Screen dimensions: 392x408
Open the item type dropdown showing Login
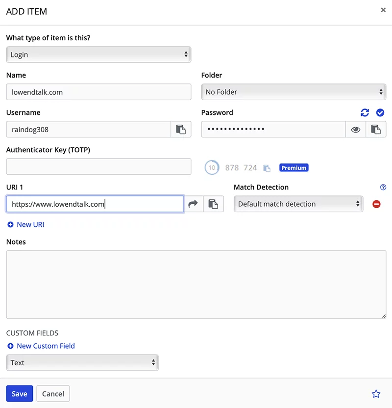pyautogui.click(x=98, y=54)
